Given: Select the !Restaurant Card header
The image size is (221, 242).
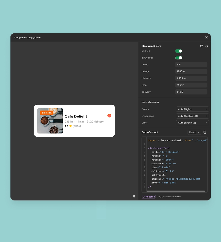Looking at the screenshot, I should tap(152, 46).
